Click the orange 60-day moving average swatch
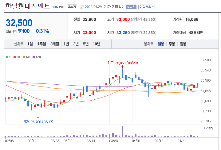The image size is (221, 150). [24, 57]
